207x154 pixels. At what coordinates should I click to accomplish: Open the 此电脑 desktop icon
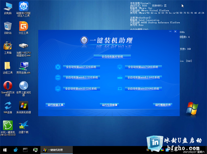[x=8, y=8]
